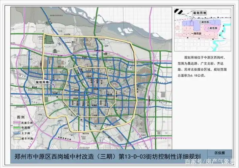
Task: Click the line 范围为昌达路、广文北街、齐达
Action: [x=201, y=64]
